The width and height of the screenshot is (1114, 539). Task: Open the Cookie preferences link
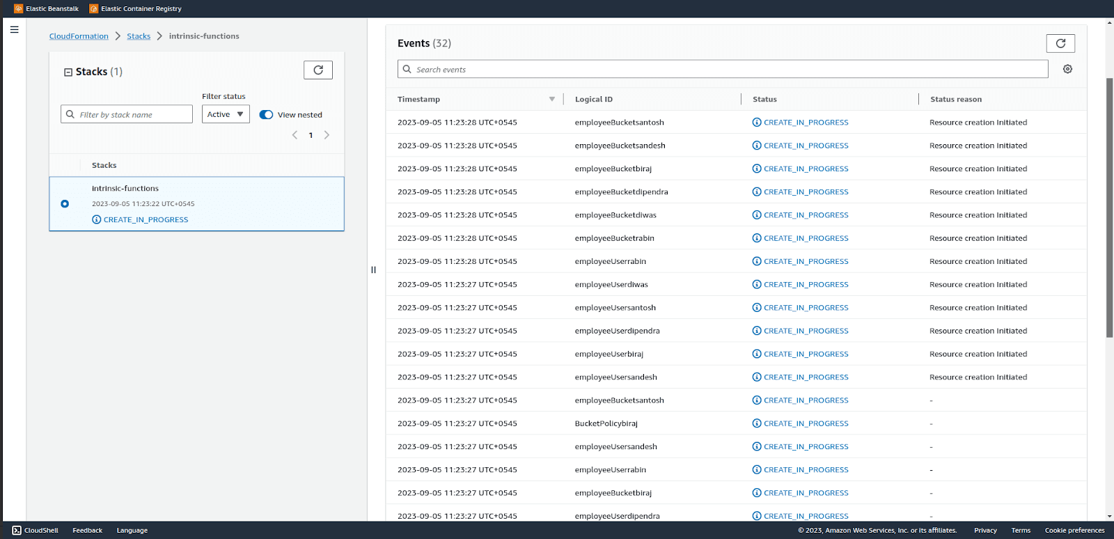tap(1074, 531)
